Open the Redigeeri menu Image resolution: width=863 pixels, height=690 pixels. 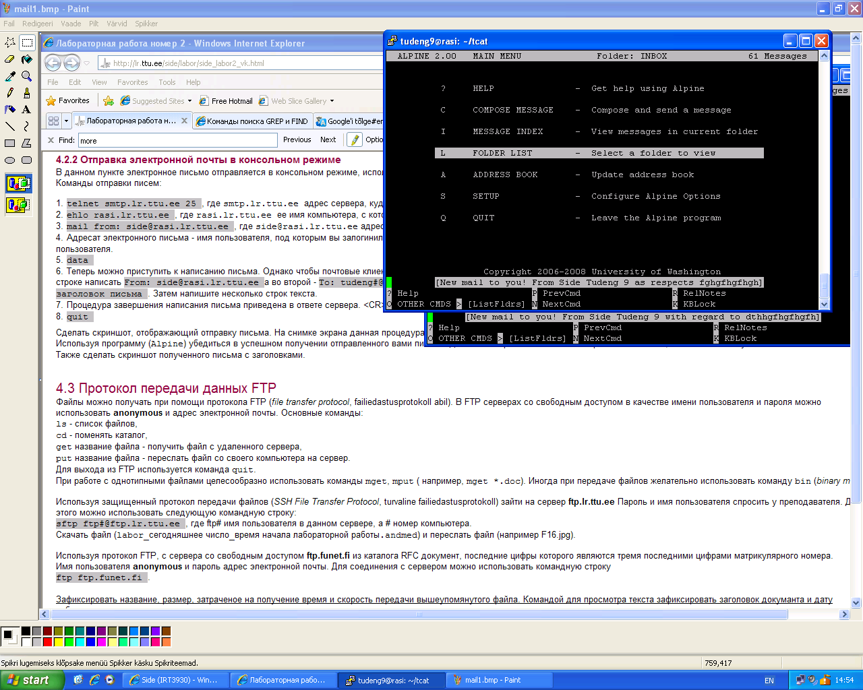coord(37,24)
